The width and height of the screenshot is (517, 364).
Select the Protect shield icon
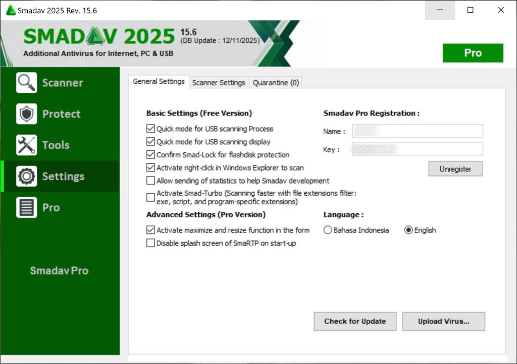tap(27, 114)
